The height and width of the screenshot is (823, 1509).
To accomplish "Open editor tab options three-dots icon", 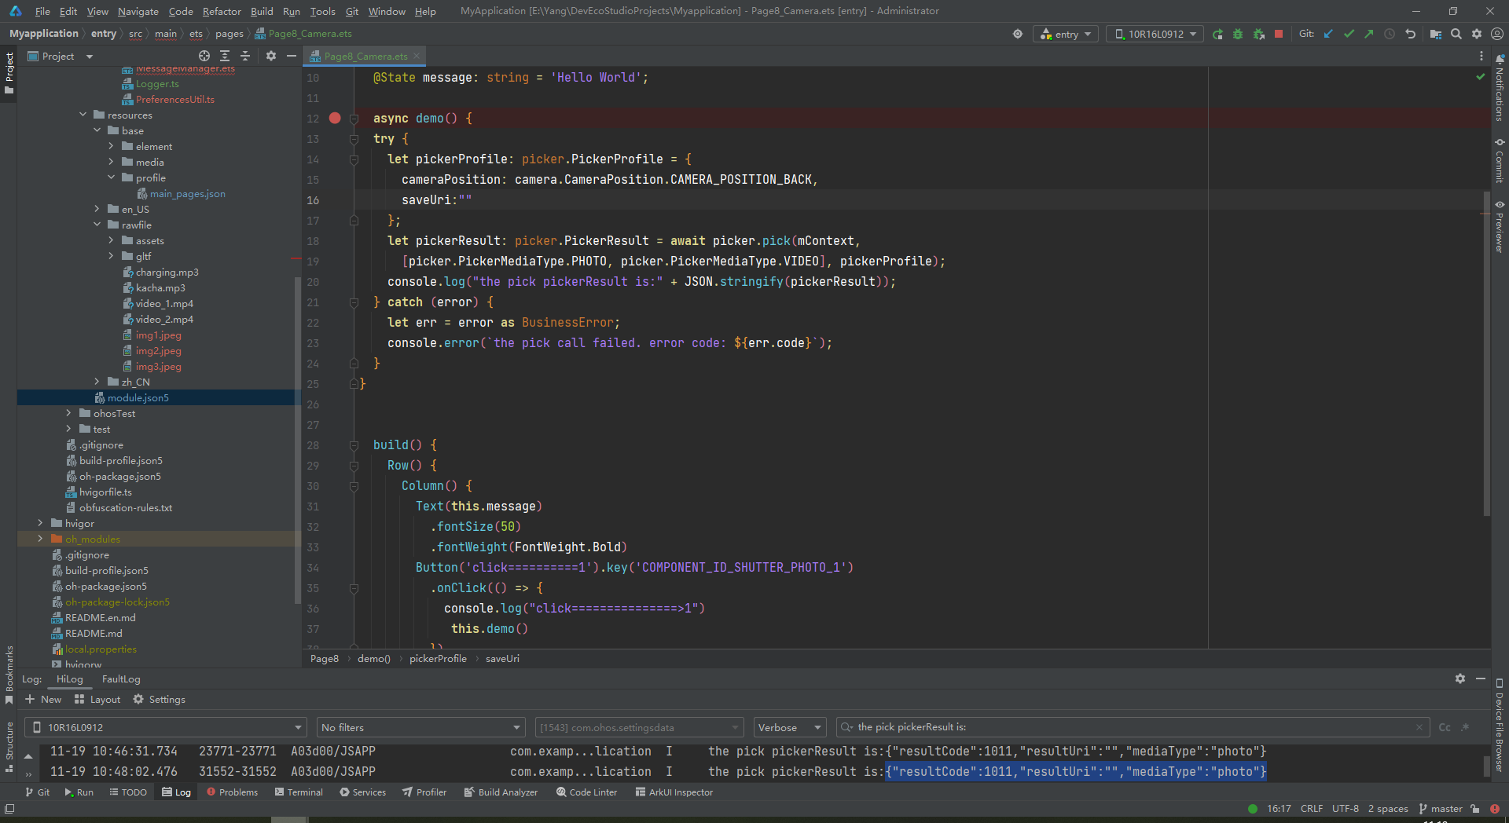I will [x=1481, y=56].
